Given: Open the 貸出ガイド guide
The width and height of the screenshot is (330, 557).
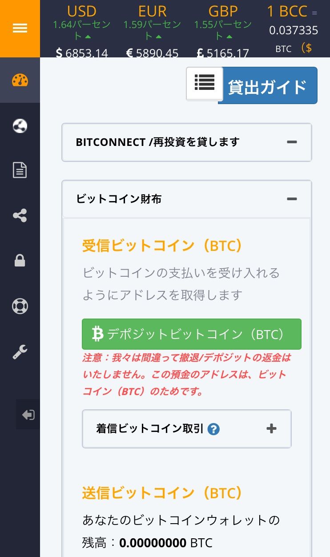Looking at the screenshot, I should click(267, 85).
